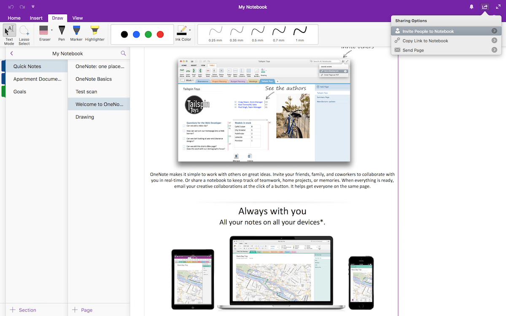The image size is (506, 316).
Task: Activate Text Mode tool
Action: click(9, 35)
